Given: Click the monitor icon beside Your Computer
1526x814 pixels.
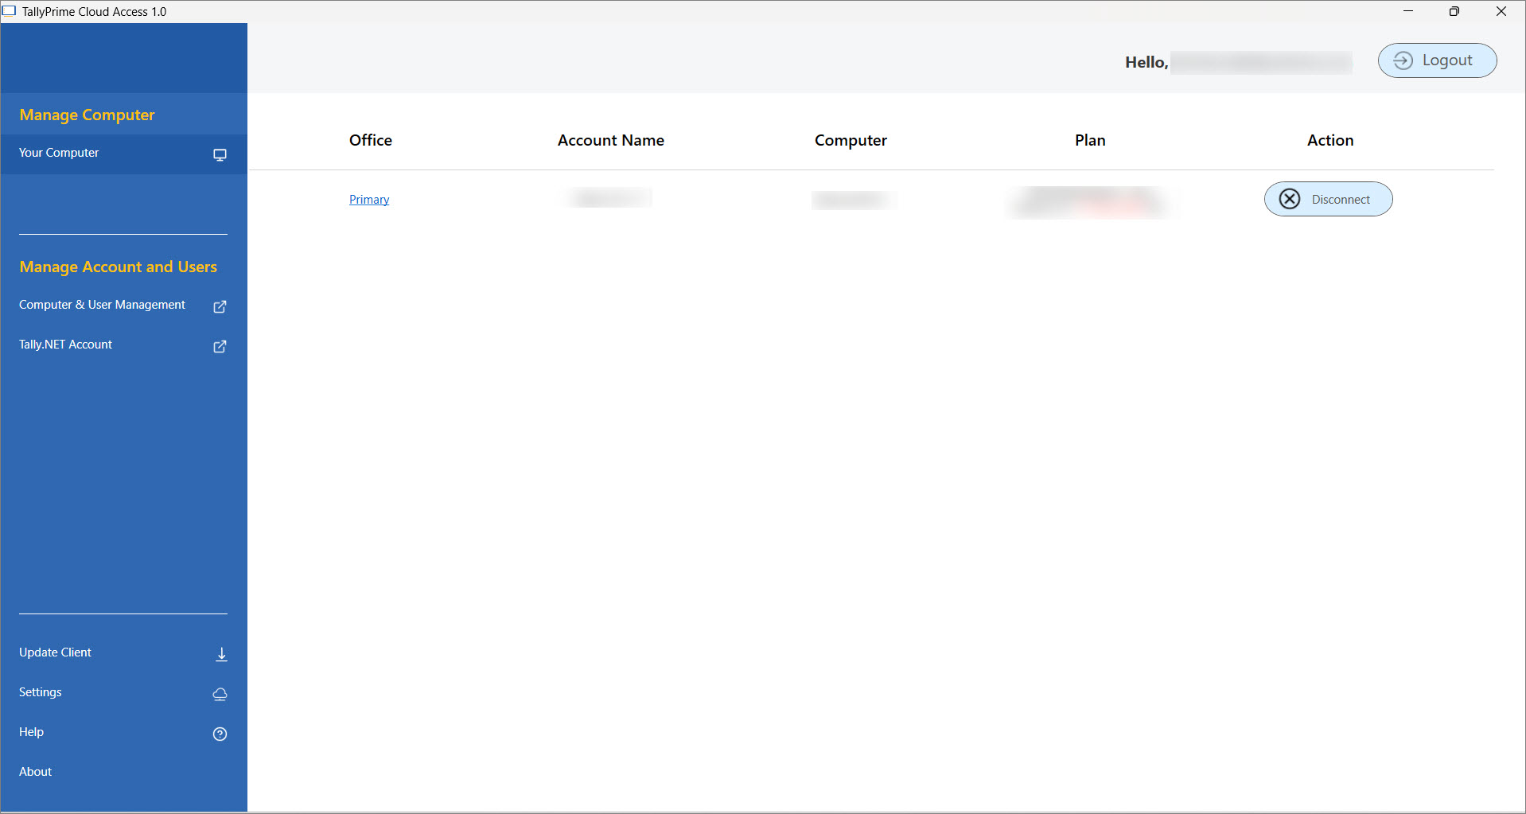Looking at the screenshot, I should (x=220, y=154).
